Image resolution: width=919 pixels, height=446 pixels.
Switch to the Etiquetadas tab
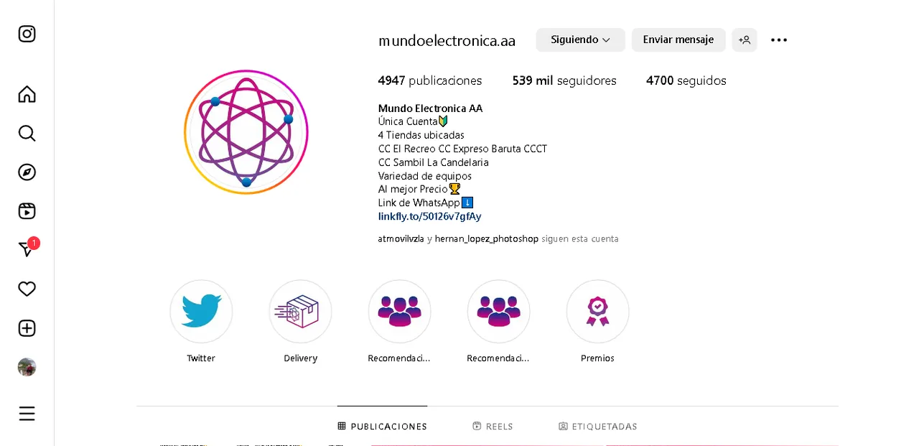(598, 427)
